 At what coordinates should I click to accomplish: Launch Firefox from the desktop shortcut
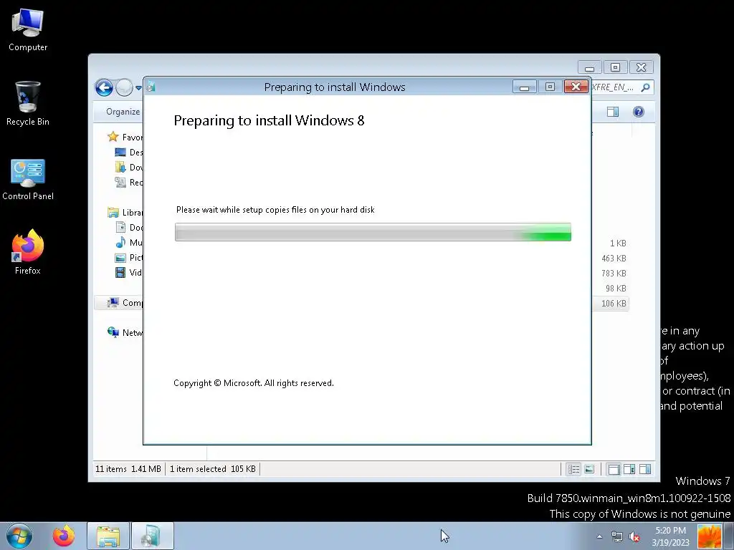coord(28,253)
